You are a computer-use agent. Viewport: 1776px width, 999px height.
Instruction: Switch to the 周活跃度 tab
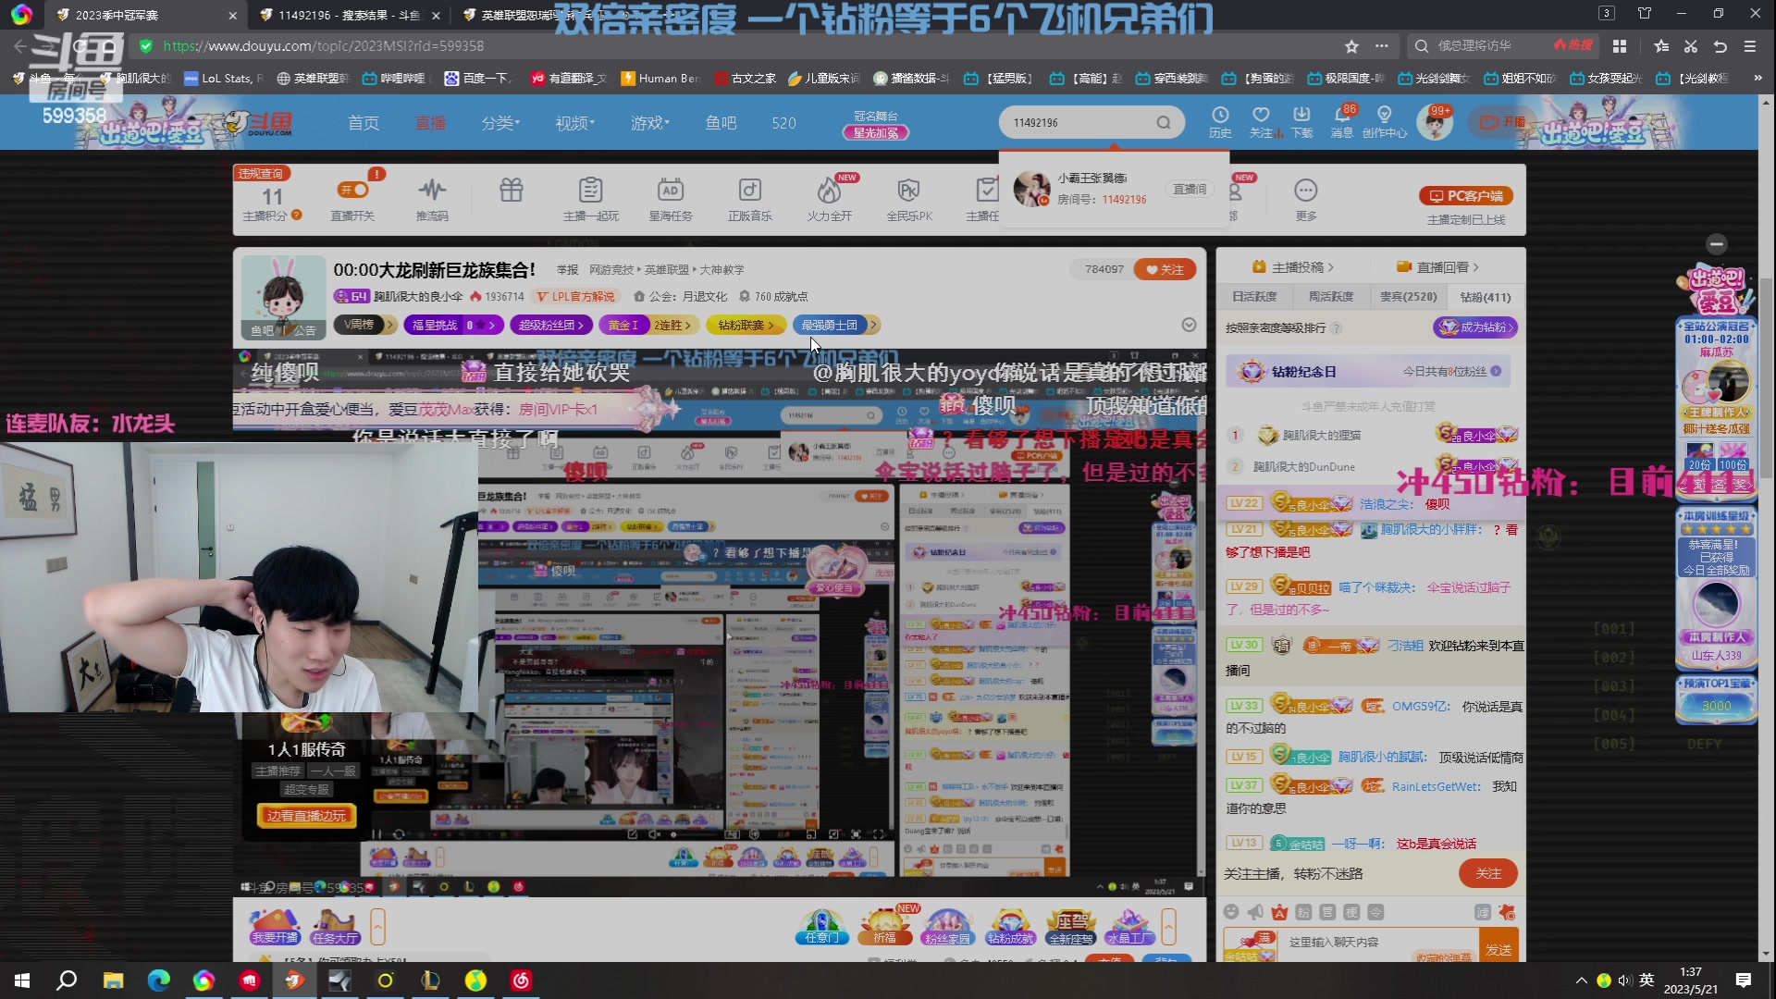[1331, 297]
